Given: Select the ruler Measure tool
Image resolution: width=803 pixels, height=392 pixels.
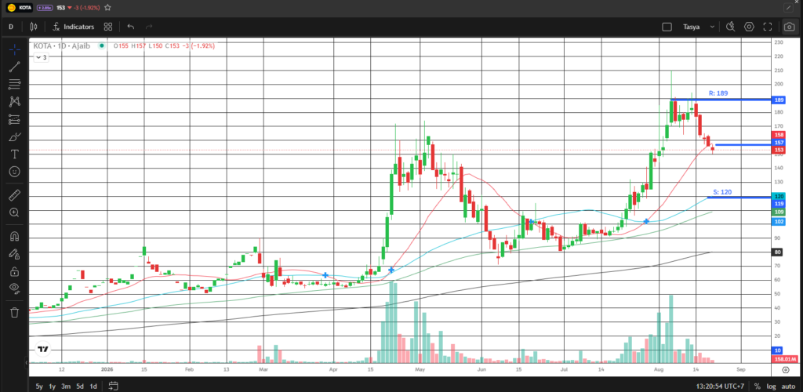Looking at the screenshot, I should (x=14, y=194).
